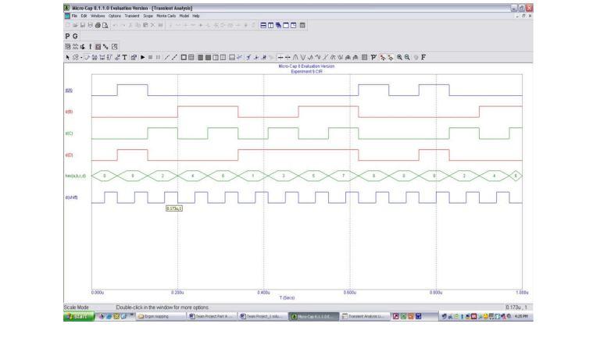Viewport: 593px width, 352px height.
Task: Open the Windows menu
Action: pyautogui.click(x=98, y=16)
